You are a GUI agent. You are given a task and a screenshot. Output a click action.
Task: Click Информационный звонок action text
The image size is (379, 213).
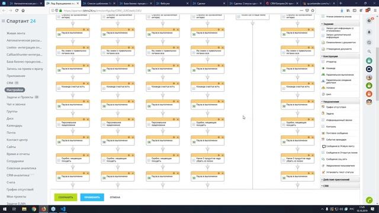coord(339,120)
